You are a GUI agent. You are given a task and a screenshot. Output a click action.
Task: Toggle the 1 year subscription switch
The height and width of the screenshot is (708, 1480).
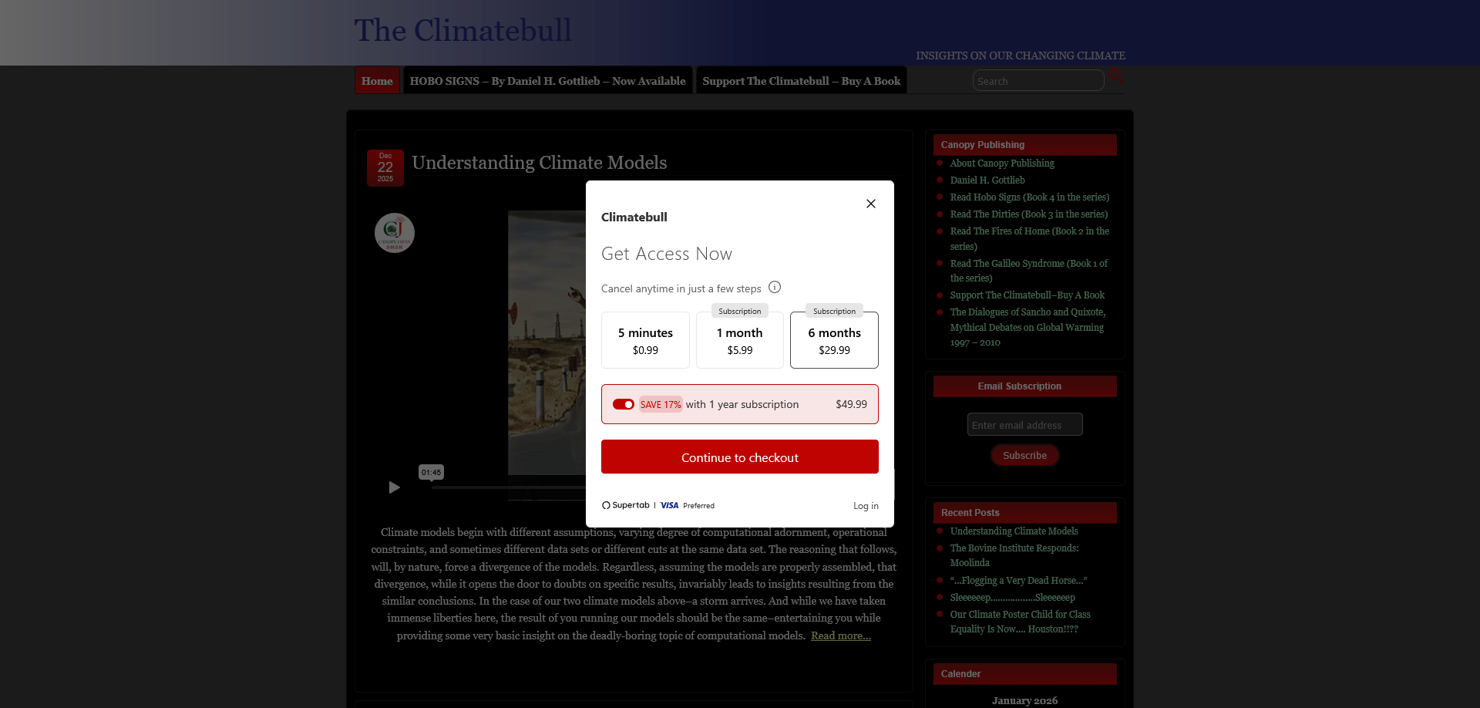(624, 404)
